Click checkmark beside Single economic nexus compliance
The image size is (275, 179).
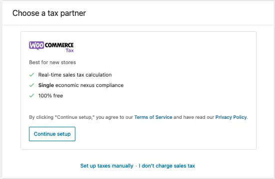click(x=31, y=86)
